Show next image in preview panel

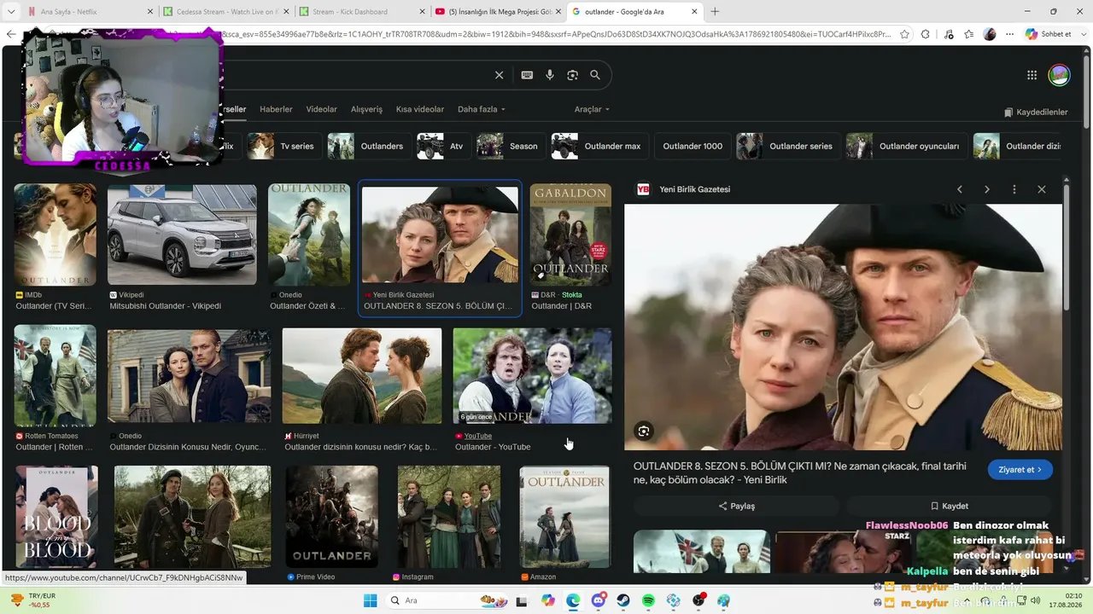pos(987,189)
